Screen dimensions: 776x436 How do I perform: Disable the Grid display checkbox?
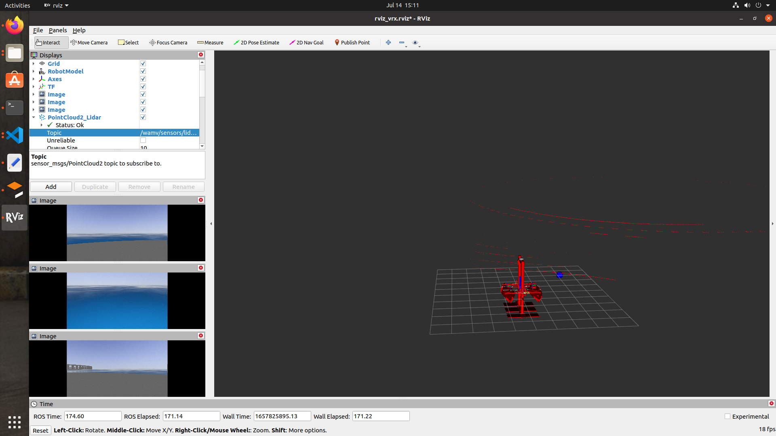tap(143, 63)
